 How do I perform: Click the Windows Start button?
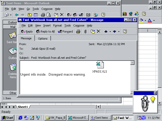[7, 118]
